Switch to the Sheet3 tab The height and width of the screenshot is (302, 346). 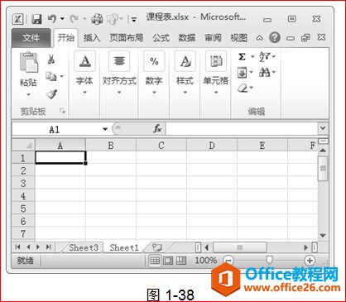coord(84,247)
